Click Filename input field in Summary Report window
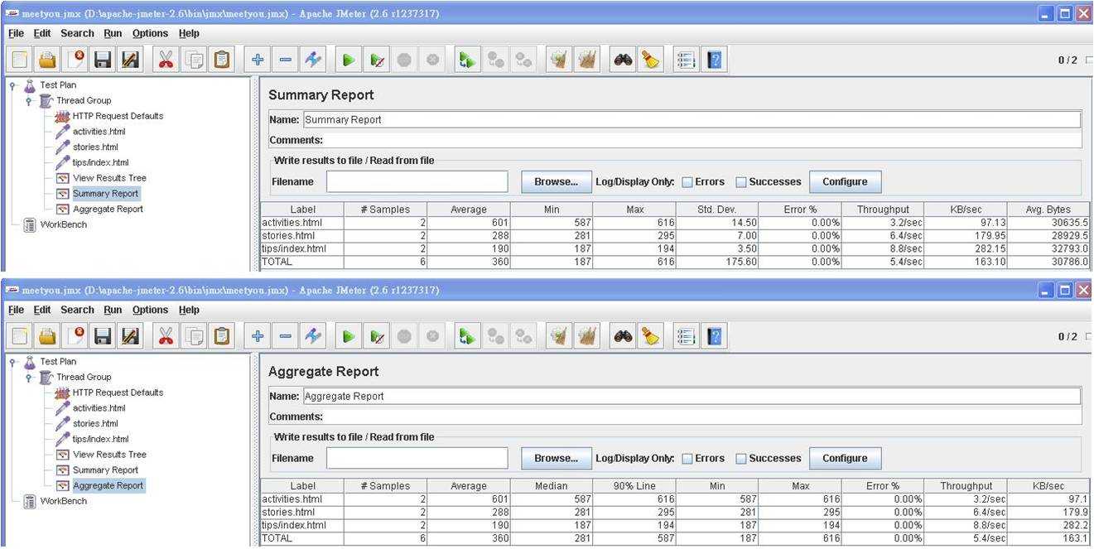 tap(417, 182)
